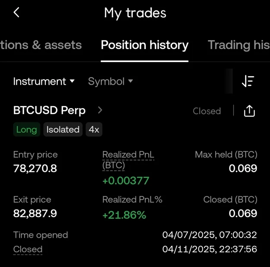Tap the My trades page title
270x267 pixels.
click(x=135, y=13)
